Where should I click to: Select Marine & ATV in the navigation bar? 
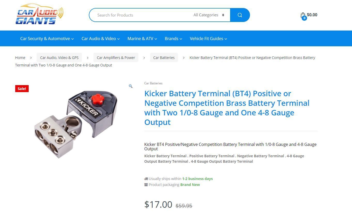tap(140, 38)
